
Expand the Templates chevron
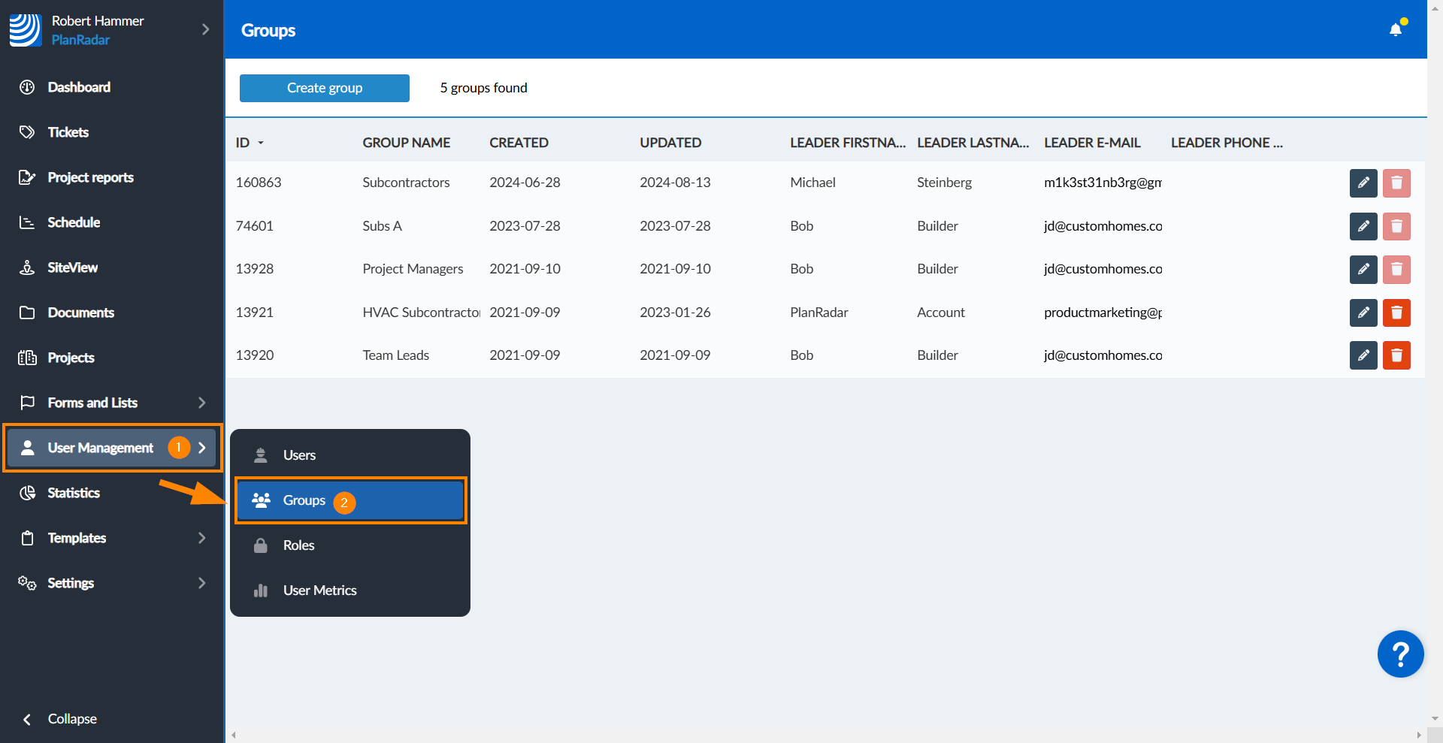[x=201, y=538]
